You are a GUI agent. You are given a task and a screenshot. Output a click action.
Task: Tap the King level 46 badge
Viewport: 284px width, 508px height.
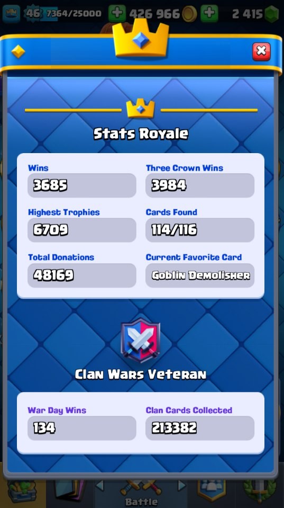tap(32, 14)
